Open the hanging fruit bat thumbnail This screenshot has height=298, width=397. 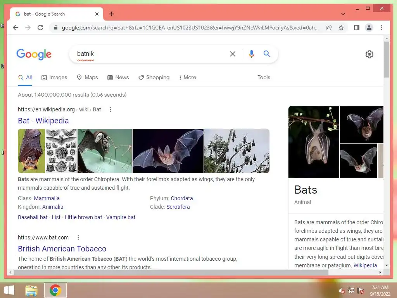(31, 151)
